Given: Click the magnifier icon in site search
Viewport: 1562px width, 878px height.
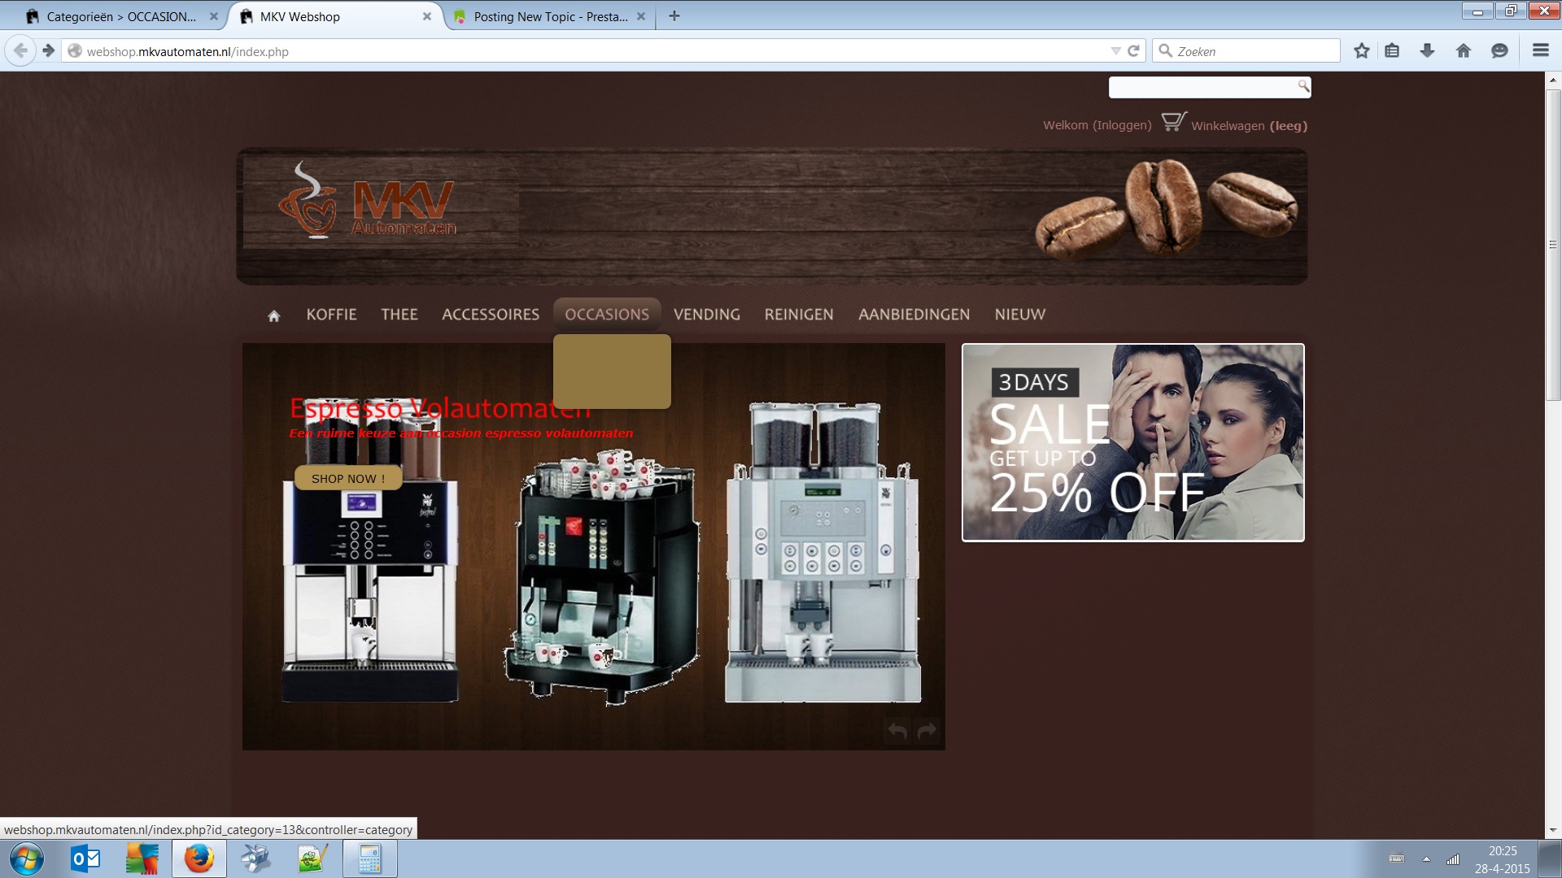Looking at the screenshot, I should (x=1302, y=85).
